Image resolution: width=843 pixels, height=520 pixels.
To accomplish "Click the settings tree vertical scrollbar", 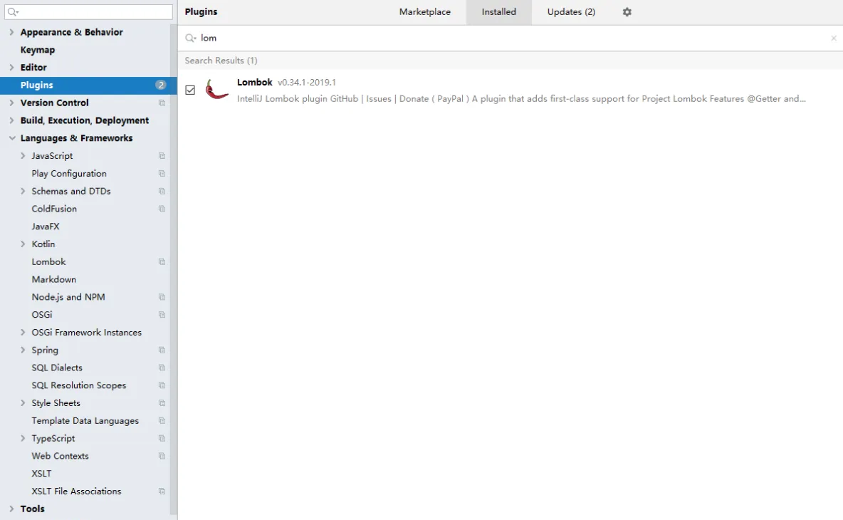I will coord(174,269).
